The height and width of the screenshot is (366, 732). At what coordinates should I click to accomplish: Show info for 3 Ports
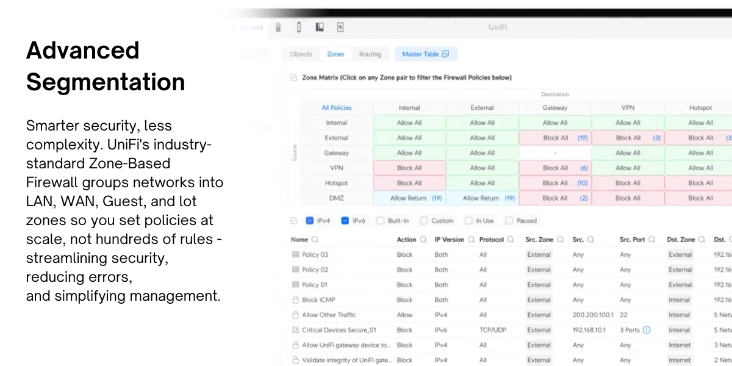(647, 330)
